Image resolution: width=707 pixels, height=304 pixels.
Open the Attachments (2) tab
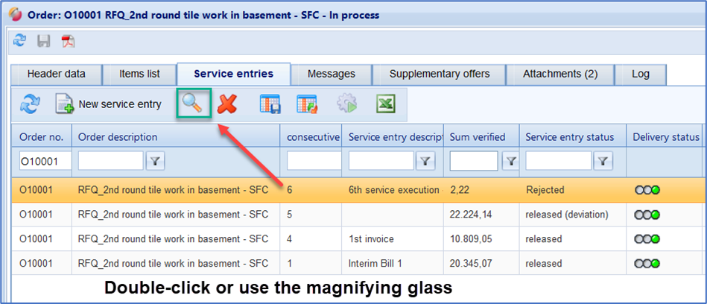[560, 74]
